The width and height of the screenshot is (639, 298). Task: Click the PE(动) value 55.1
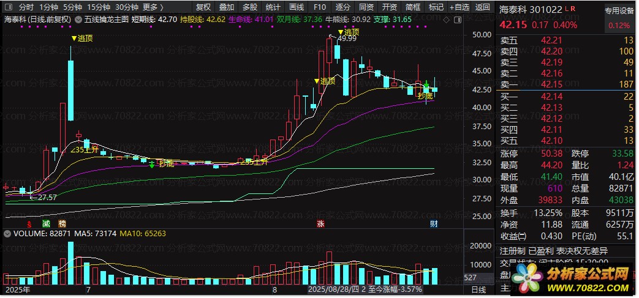(x=625, y=236)
